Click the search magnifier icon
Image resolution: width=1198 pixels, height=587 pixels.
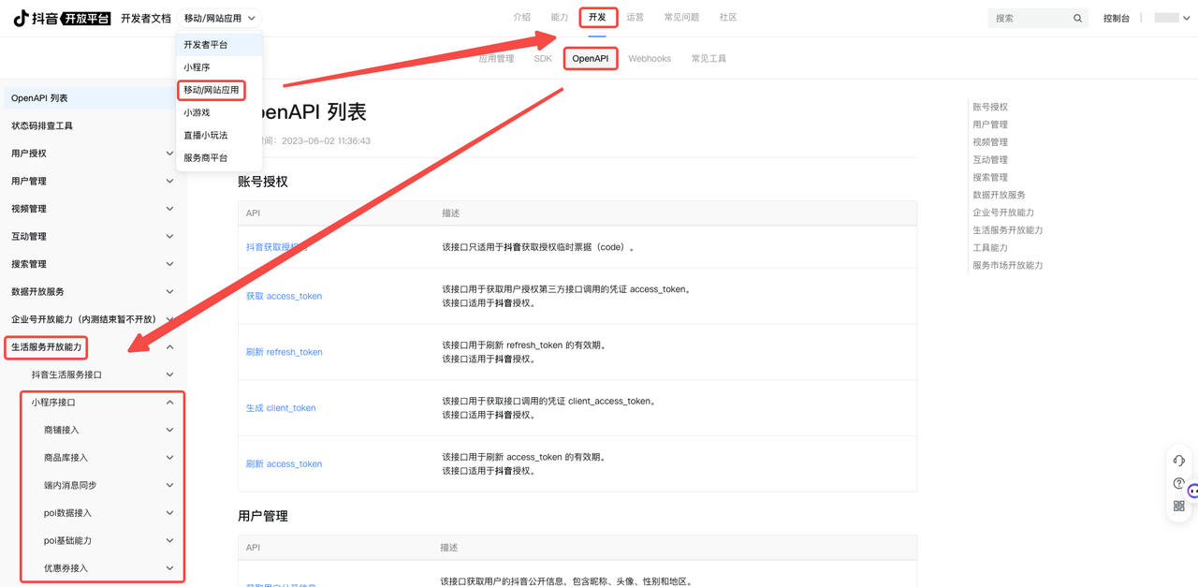(1077, 19)
